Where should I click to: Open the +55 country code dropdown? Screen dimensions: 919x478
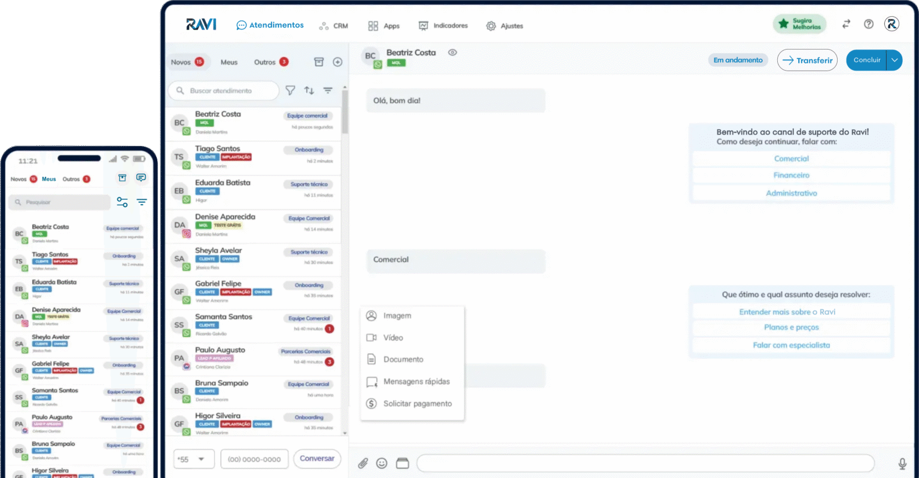[192, 459]
